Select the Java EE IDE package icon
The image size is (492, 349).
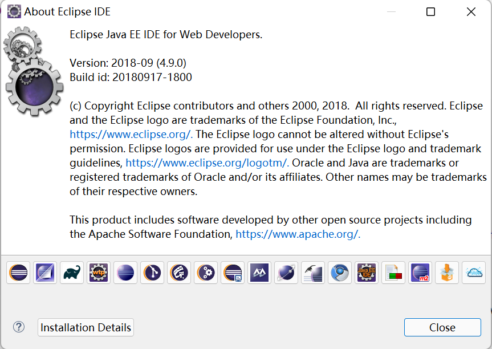(366, 273)
